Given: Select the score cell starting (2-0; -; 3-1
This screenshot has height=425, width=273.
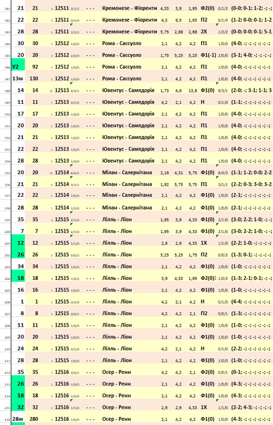Looking at the screenshot, I should [x=251, y=90].
